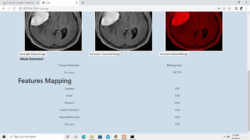Reload the current page

(14, 9)
